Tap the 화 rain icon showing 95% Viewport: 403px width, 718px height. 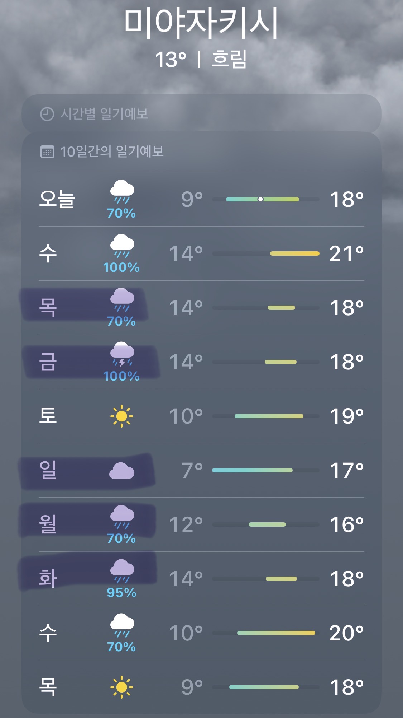122,572
